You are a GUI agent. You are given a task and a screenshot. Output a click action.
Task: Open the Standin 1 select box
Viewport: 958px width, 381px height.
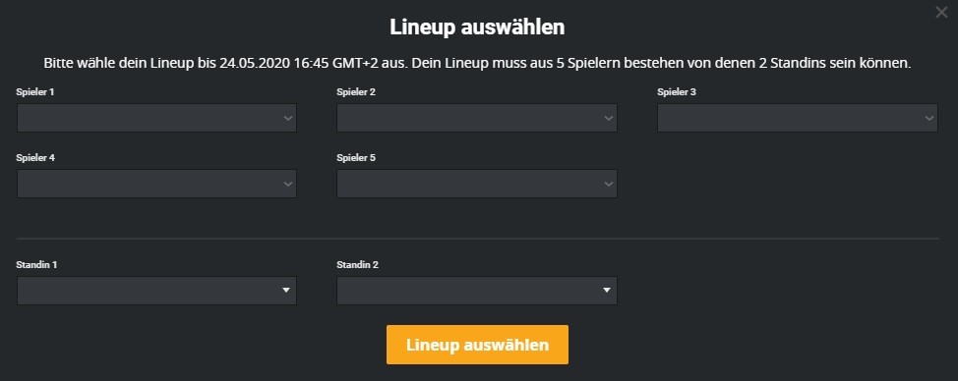156,291
